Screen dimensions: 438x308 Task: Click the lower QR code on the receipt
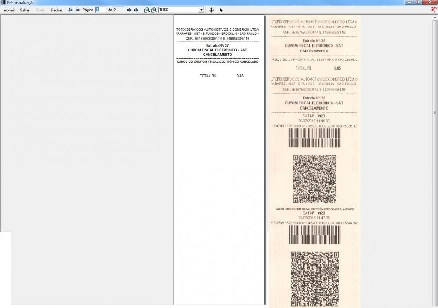pyautogui.click(x=315, y=279)
